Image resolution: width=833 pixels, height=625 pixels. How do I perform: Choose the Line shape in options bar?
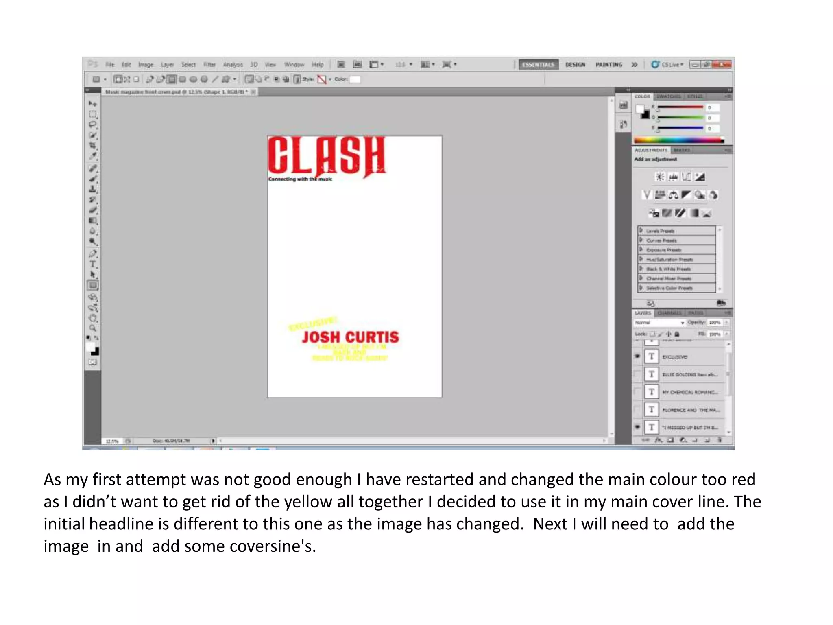[x=215, y=79]
